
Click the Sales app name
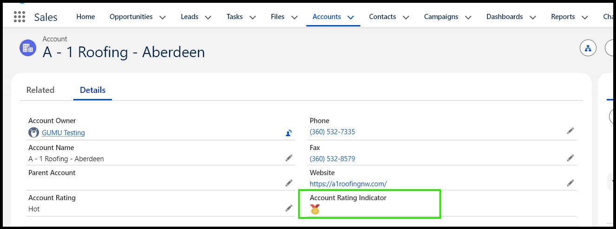click(x=46, y=17)
